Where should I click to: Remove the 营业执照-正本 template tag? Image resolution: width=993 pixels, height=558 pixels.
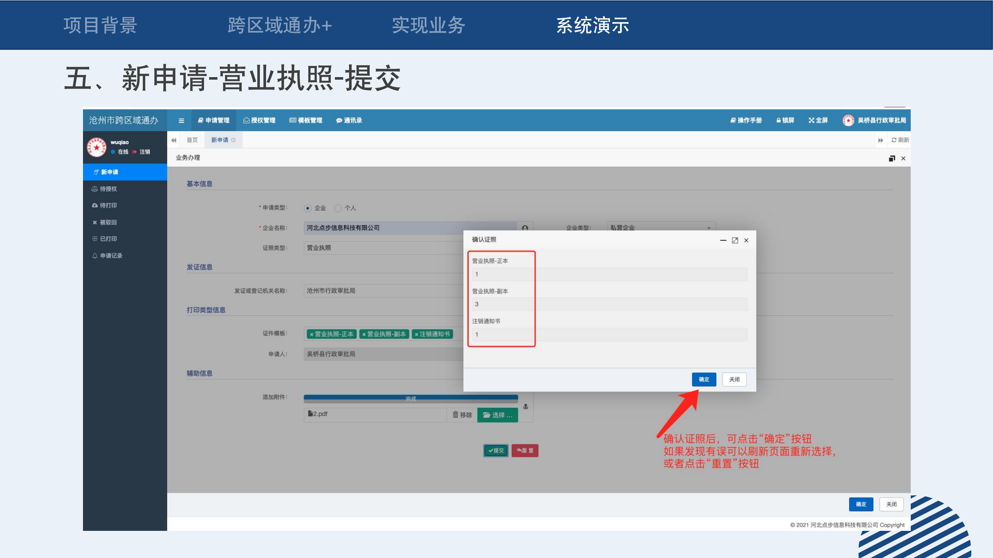(x=311, y=334)
